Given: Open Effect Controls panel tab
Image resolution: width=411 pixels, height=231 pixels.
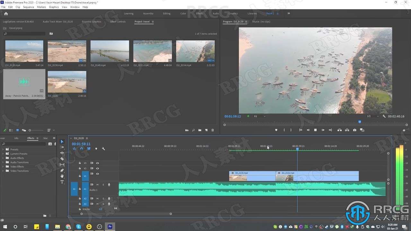Looking at the screenshot, I should (118, 21).
